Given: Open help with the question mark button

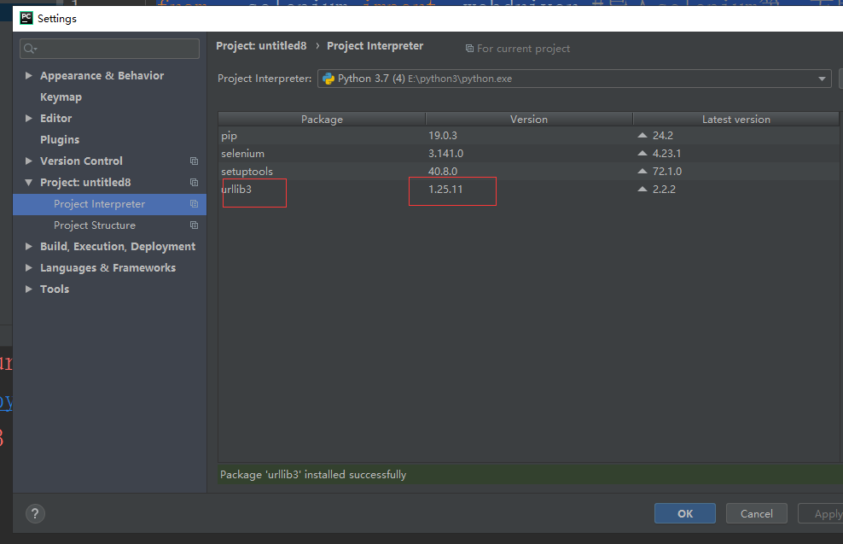Looking at the screenshot, I should click(35, 514).
